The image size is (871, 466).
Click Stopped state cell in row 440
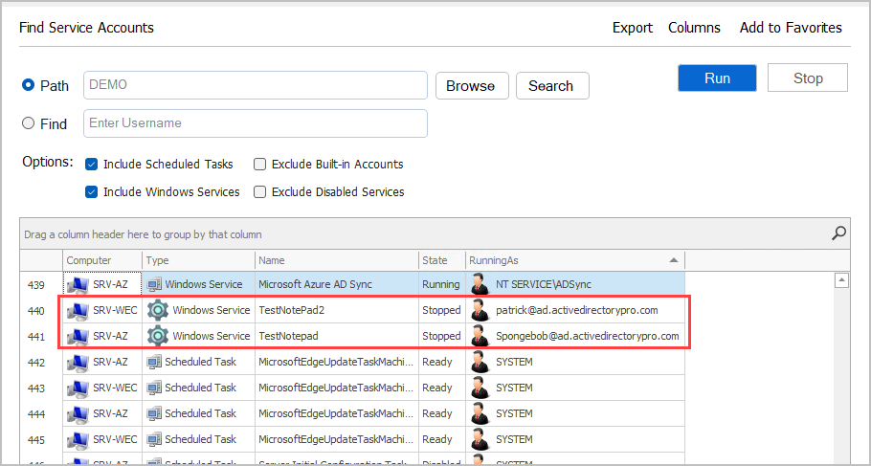442,310
